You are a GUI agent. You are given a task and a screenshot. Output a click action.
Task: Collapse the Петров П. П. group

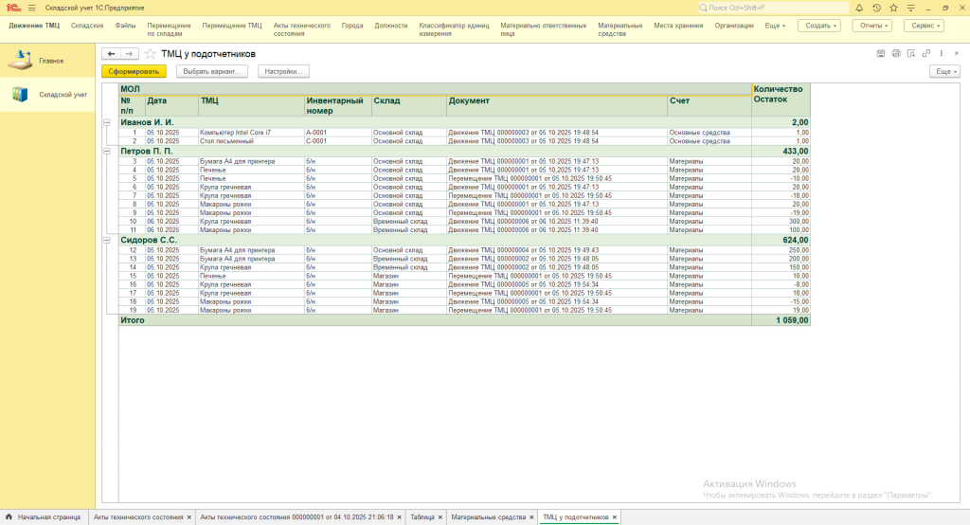(x=107, y=151)
